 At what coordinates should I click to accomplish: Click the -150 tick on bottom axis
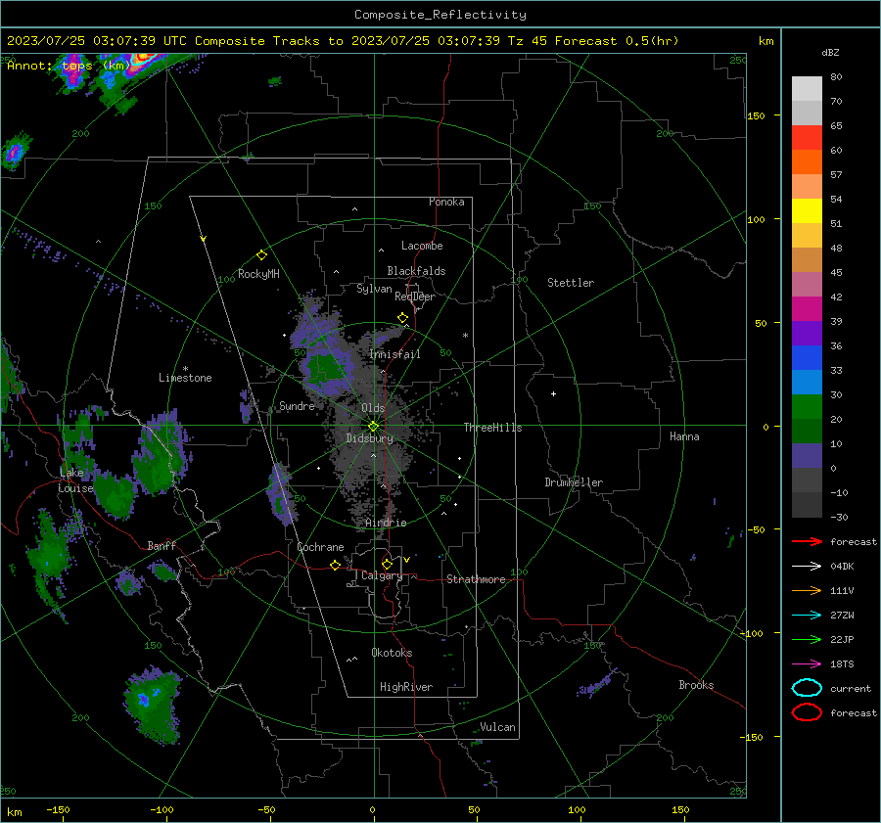click(x=58, y=809)
